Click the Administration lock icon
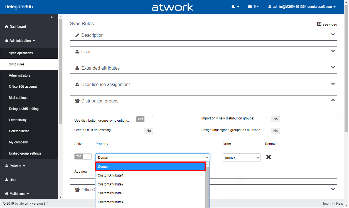Screen dimensions: 349x208 7,41
